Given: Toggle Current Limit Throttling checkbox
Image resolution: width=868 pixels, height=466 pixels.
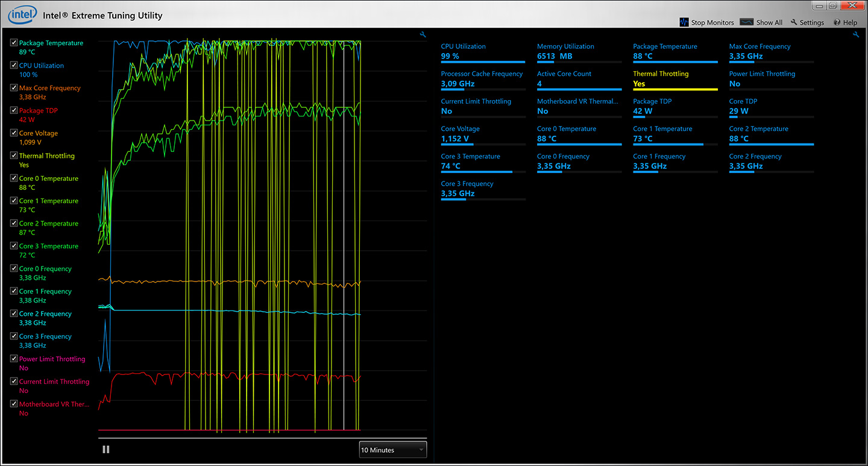Looking at the screenshot, I should pos(14,382).
